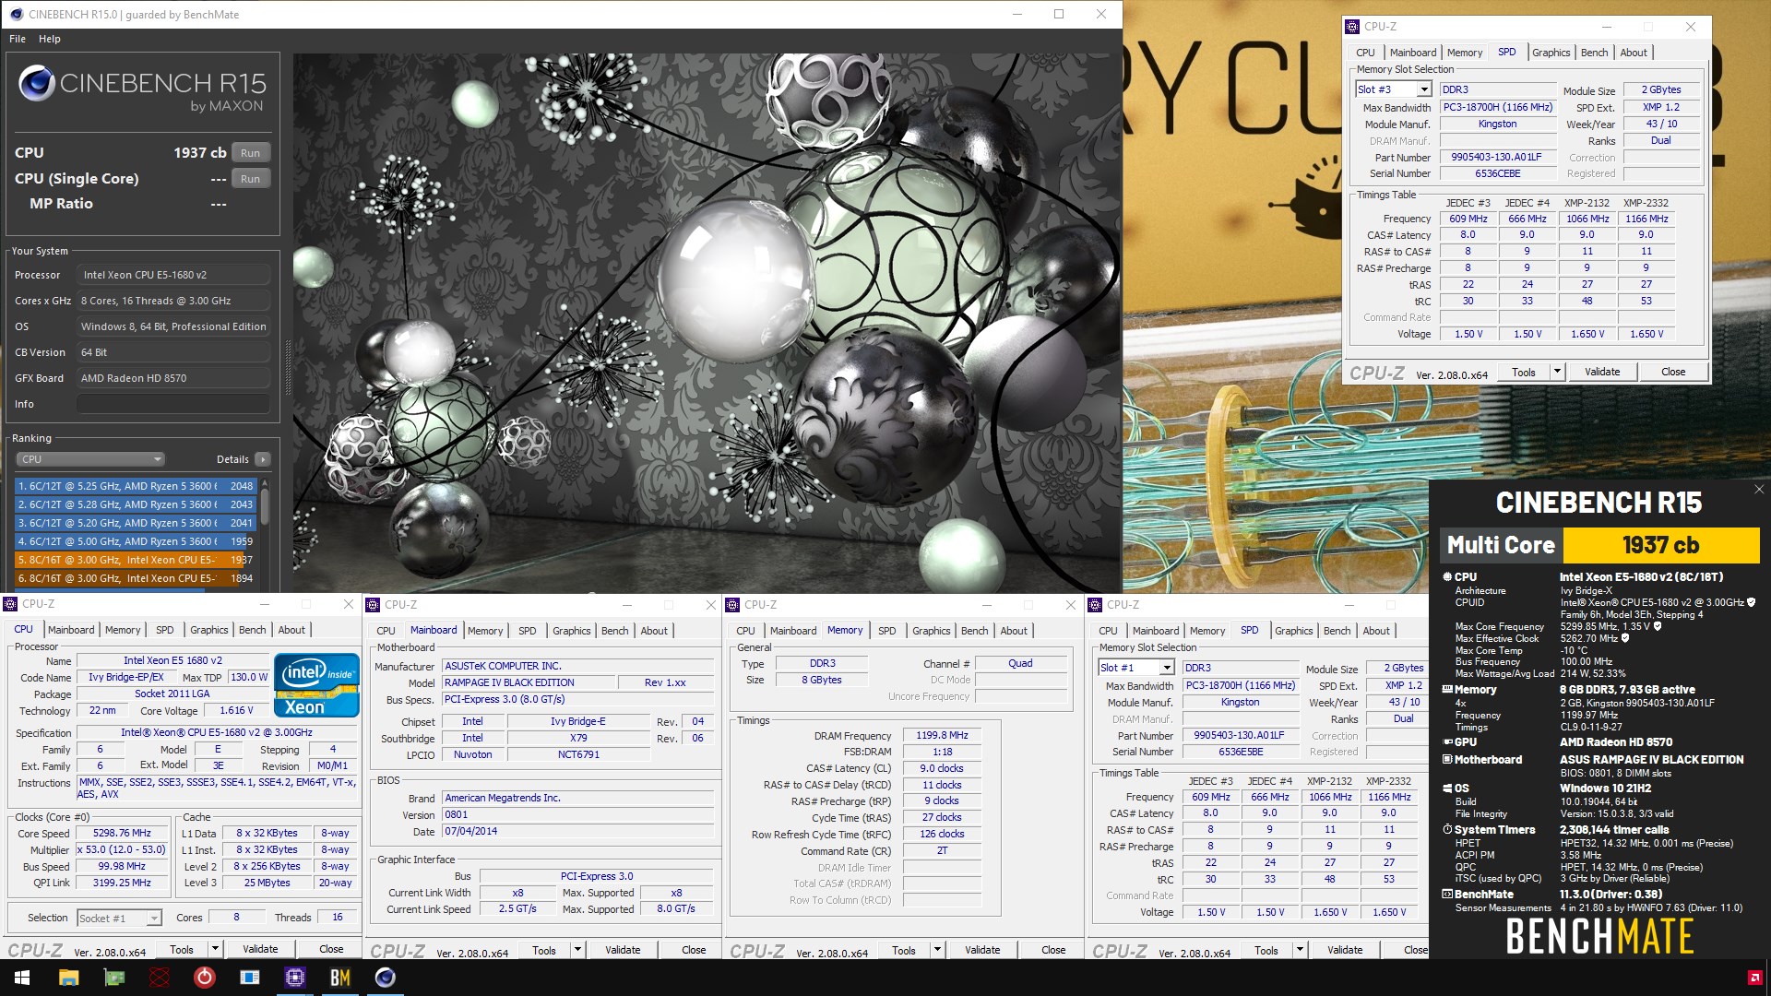The width and height of the screenshot is (1771, 996).
Task: Click the GPU card icon in BenchMate panel
Action: point(1447,741)
